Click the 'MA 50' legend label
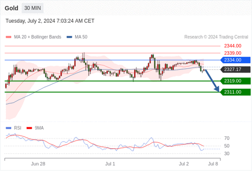252x171 pixels. pyautogui.click(x=81, y=37)
